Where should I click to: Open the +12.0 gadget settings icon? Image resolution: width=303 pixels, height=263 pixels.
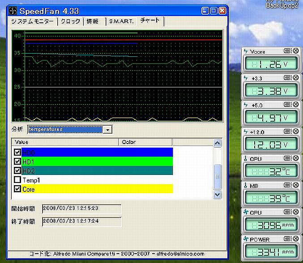[x=287, y=131]
